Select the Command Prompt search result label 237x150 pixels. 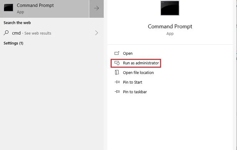point(35,5)
